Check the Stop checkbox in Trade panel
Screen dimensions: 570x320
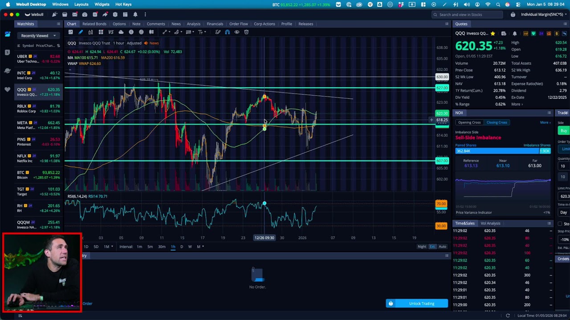coord(560,224)
